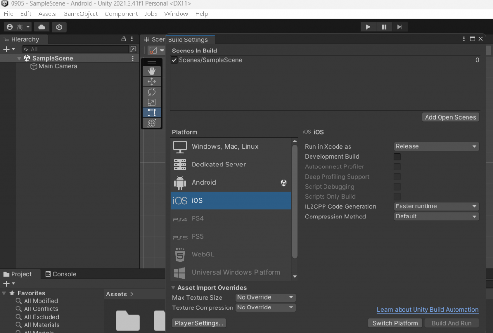Toggle Scenes/SampleScene checkbox
Viewport: 493px width, 333px height.
click(174, 60)
